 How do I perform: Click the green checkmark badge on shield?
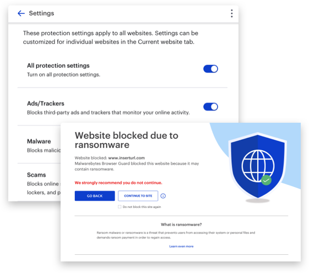tap(266, 180)
